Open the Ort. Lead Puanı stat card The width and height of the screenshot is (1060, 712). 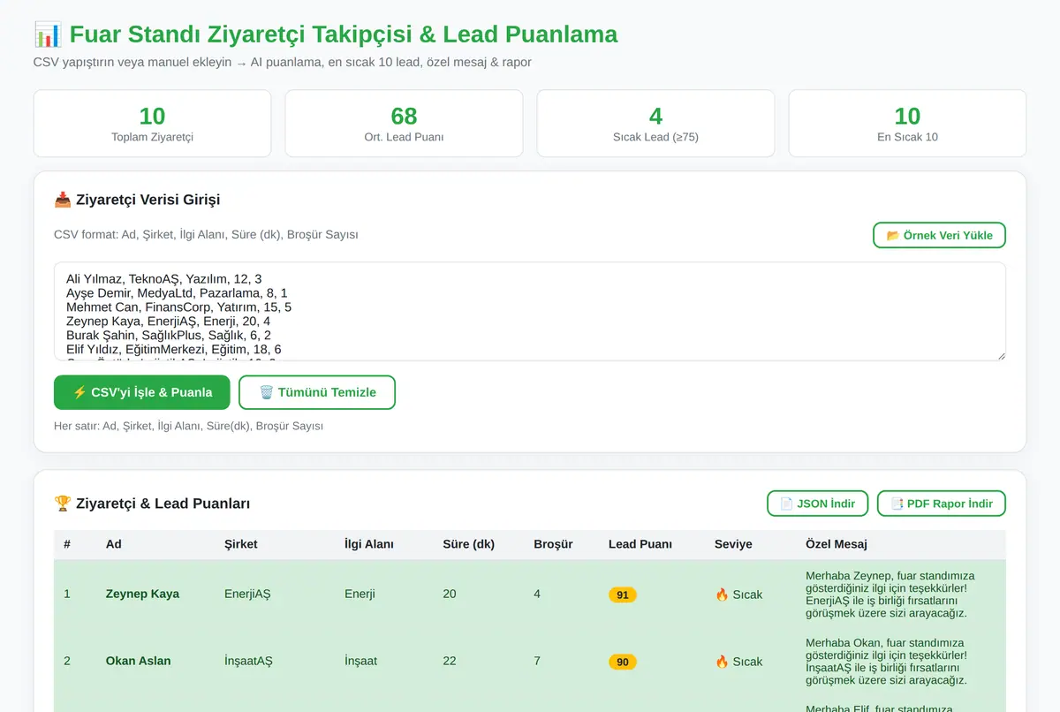tap(404, 124)
